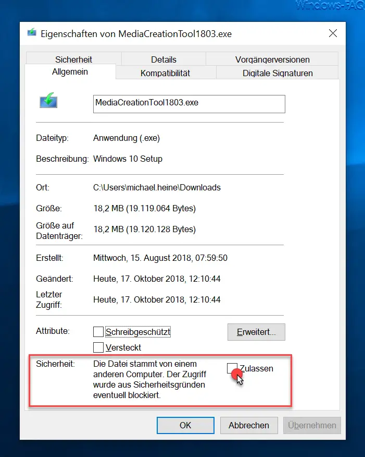Select the Allgemein tab
The image size is (365, 457).
point(70,71)
